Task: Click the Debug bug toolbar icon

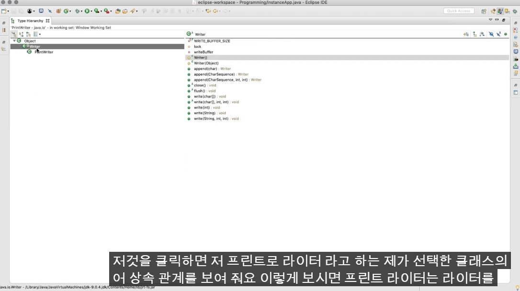Action: 77,11
